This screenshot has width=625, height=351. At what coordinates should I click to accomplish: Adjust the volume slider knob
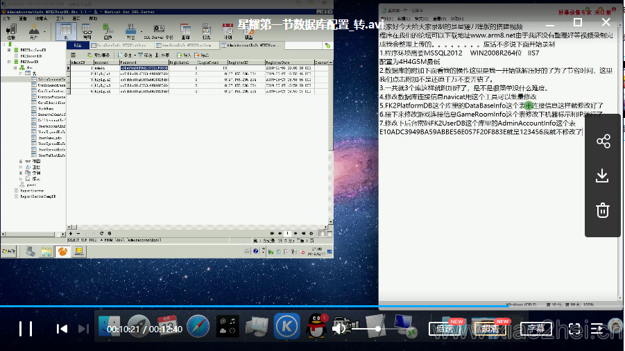click(x=377, y=329)
